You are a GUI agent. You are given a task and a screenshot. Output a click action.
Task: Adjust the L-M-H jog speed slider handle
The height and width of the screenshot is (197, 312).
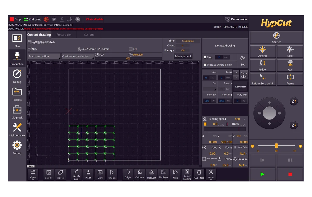[x=276, y=146]
